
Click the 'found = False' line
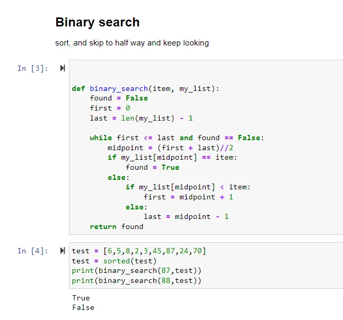[119, 98]
